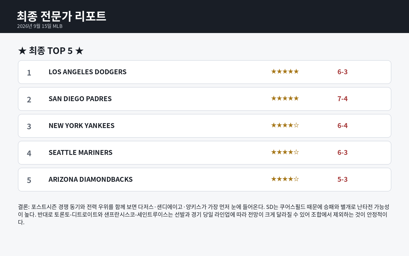Click the left star beside 최종 TOP 5
Viewport: 409px width, 256px height.
pyautogui.click(x=22, y=51)
